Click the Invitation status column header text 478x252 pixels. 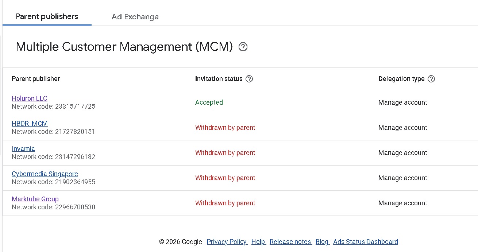219,79
